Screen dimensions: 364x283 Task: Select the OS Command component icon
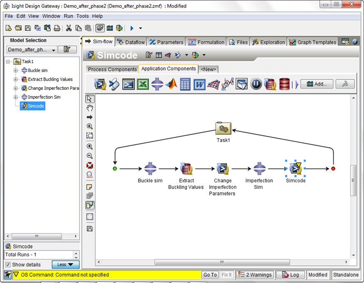point(129,84)
